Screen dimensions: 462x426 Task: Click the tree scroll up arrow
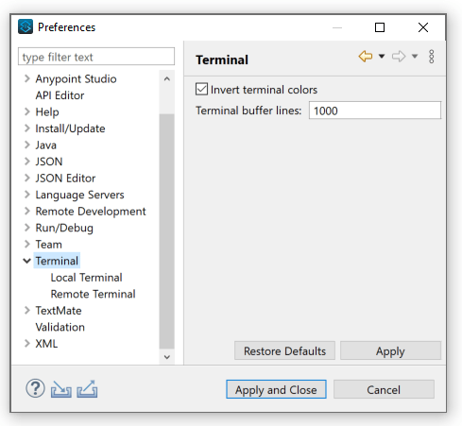click(x=167, y=78)
